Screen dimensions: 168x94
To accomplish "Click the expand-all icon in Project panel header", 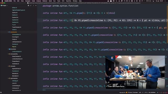I will click(x=31, y=5).
